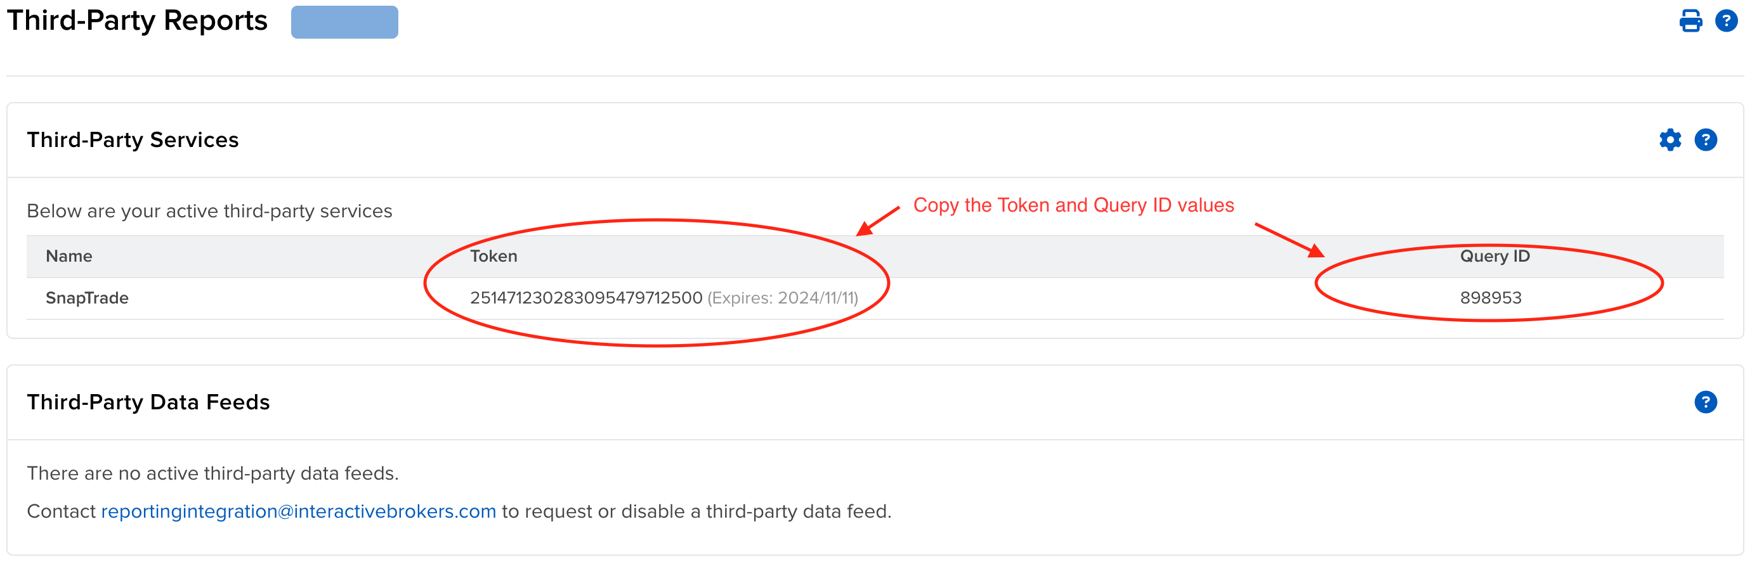This screenshot has height=569, width=1752.
Task: Select the Query ID value 898953
Action: click(x=1490, y=297)
